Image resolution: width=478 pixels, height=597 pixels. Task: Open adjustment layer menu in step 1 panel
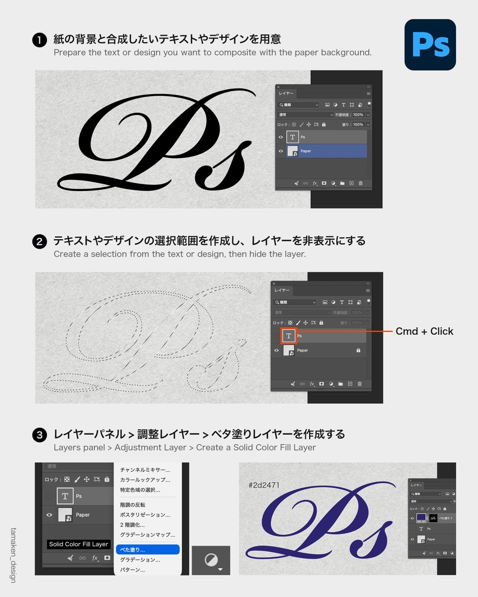(x=333, y=184)
